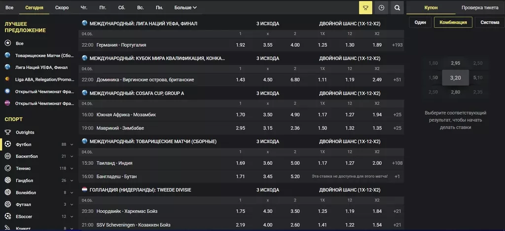Open search with the magnifier icon
This screenshot has height=231, width=505.
[397, 7]
